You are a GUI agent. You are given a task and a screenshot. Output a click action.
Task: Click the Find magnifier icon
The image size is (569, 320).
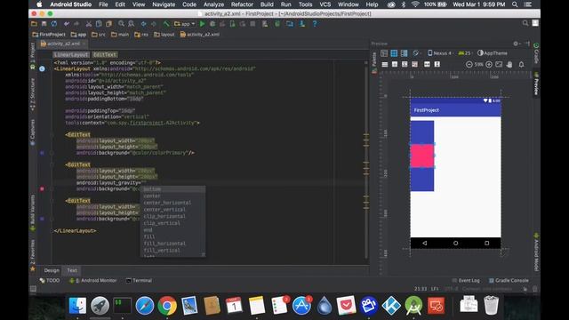pos(121,24)
